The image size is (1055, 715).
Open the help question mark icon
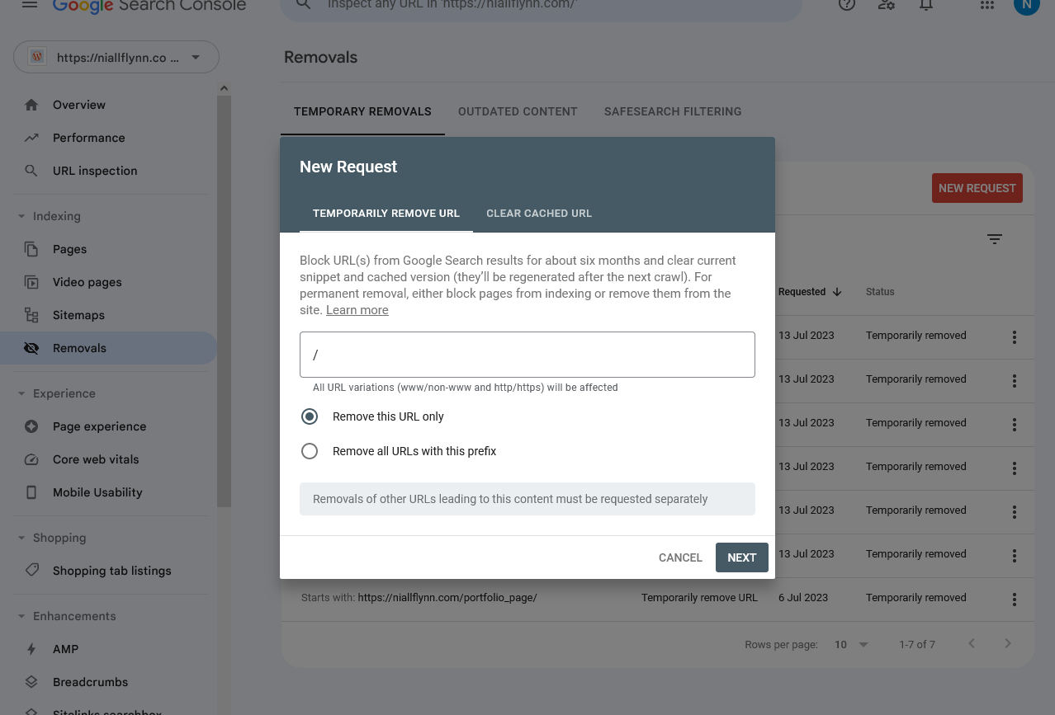pyautogui.click(x=847, y=5)
